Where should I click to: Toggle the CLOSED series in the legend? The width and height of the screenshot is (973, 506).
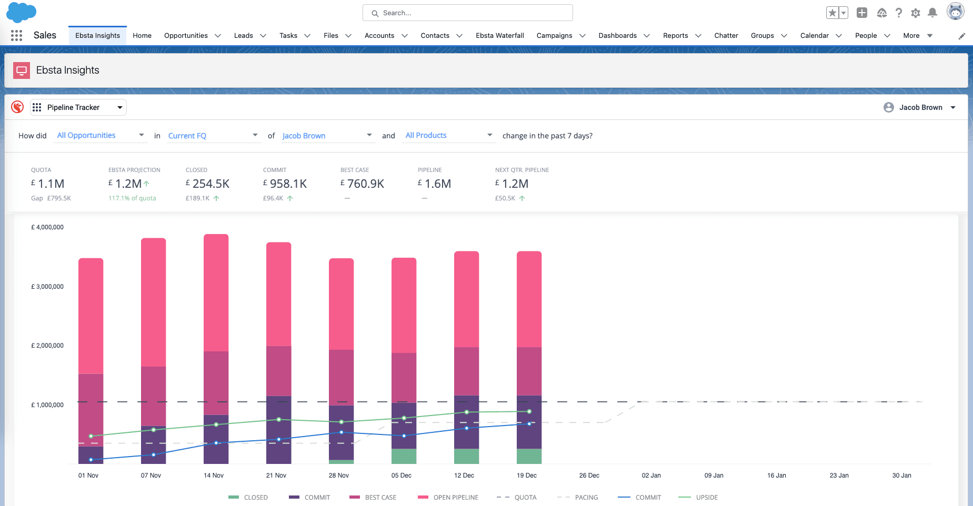248,498
